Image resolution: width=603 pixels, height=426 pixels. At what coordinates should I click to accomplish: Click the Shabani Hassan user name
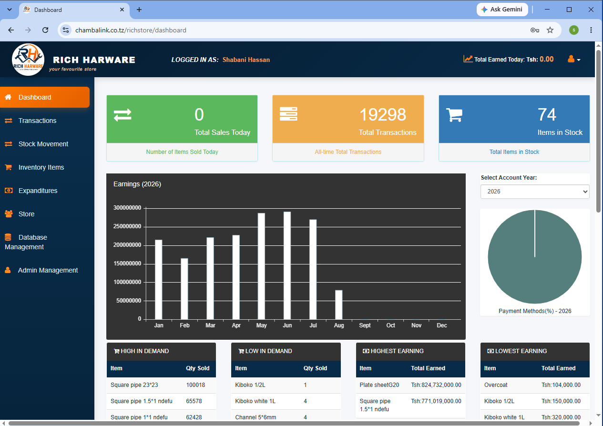coord(246,60)
